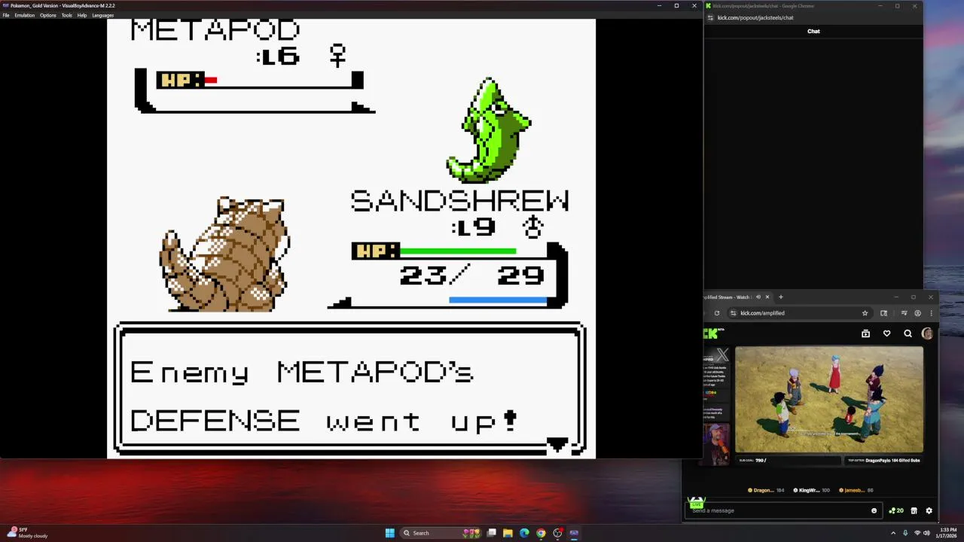The width and height of the screenshot is (964, 542).
Task: Open Chrome extensions puzzle icon
Action: click(x=883, y=313)
